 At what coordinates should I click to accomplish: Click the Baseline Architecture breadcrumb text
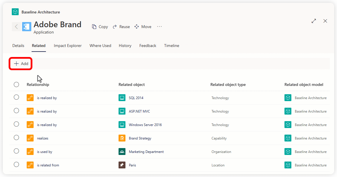(x=41, y=12)
